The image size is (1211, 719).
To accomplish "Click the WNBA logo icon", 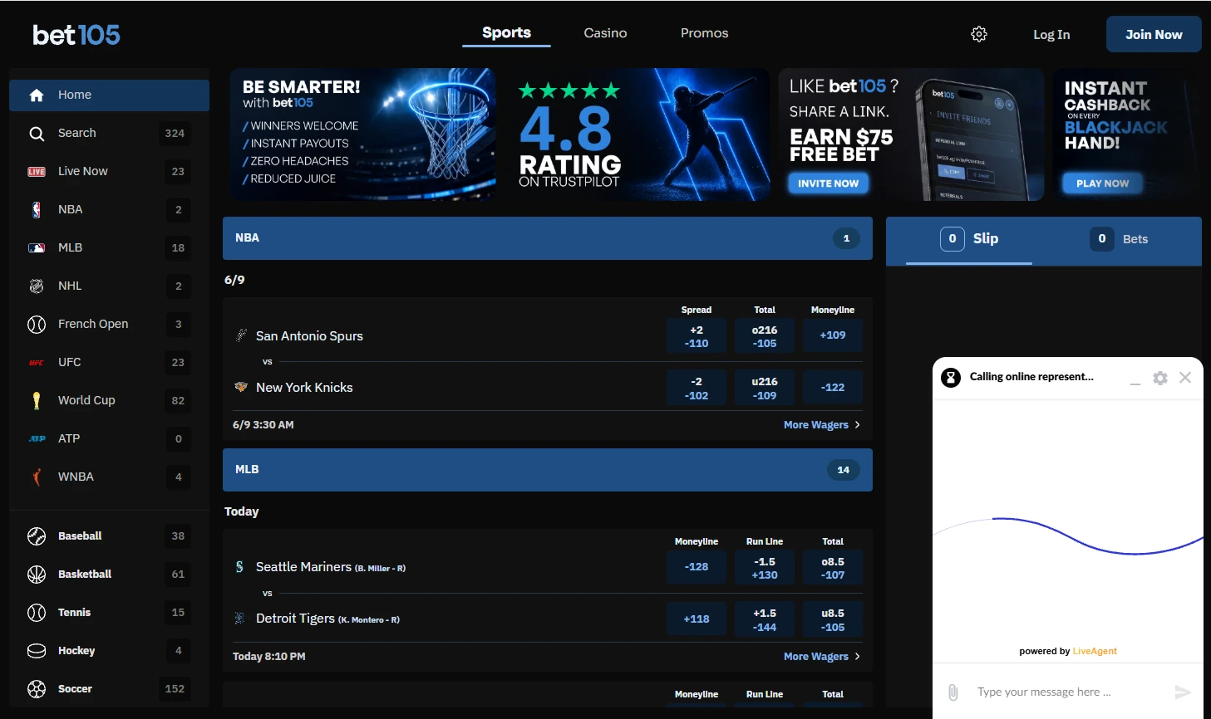I will coord(37,477).
